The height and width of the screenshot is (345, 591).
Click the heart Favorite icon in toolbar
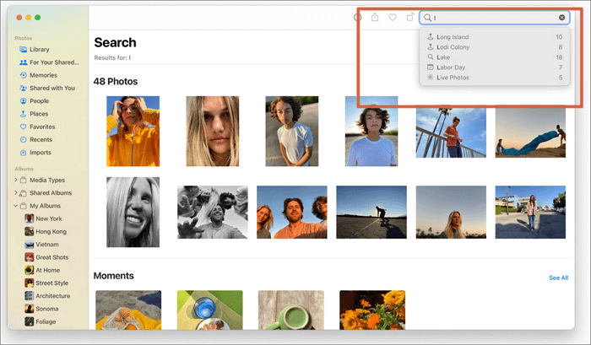(x=393, y=17)
